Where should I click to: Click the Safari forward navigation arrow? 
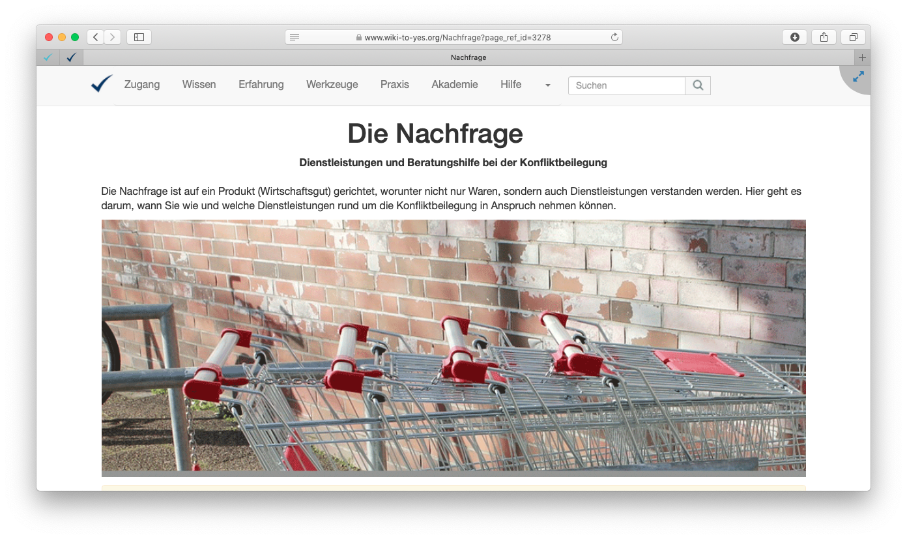[x=113, y=37]
